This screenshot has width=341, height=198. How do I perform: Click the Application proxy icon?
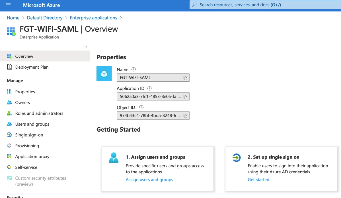9,156
